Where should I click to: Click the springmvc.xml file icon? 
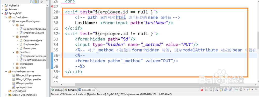tap(13, 87)
